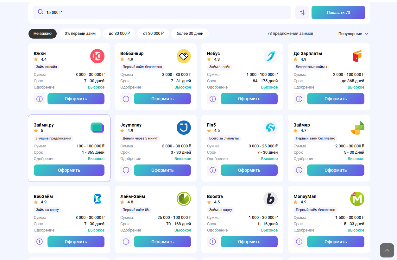397x260 pixels.
Task: Select the "Не важно" filter chip
Action: coord(42,34)
